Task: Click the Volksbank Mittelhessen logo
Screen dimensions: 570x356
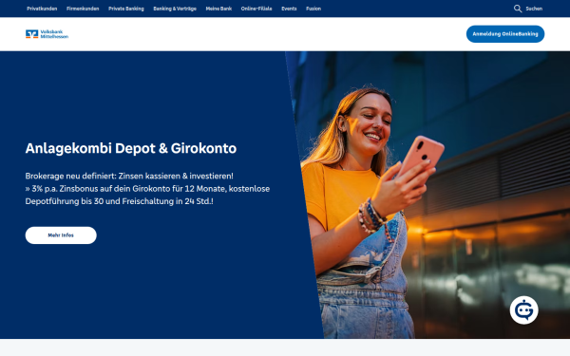Action: [47, 34]
